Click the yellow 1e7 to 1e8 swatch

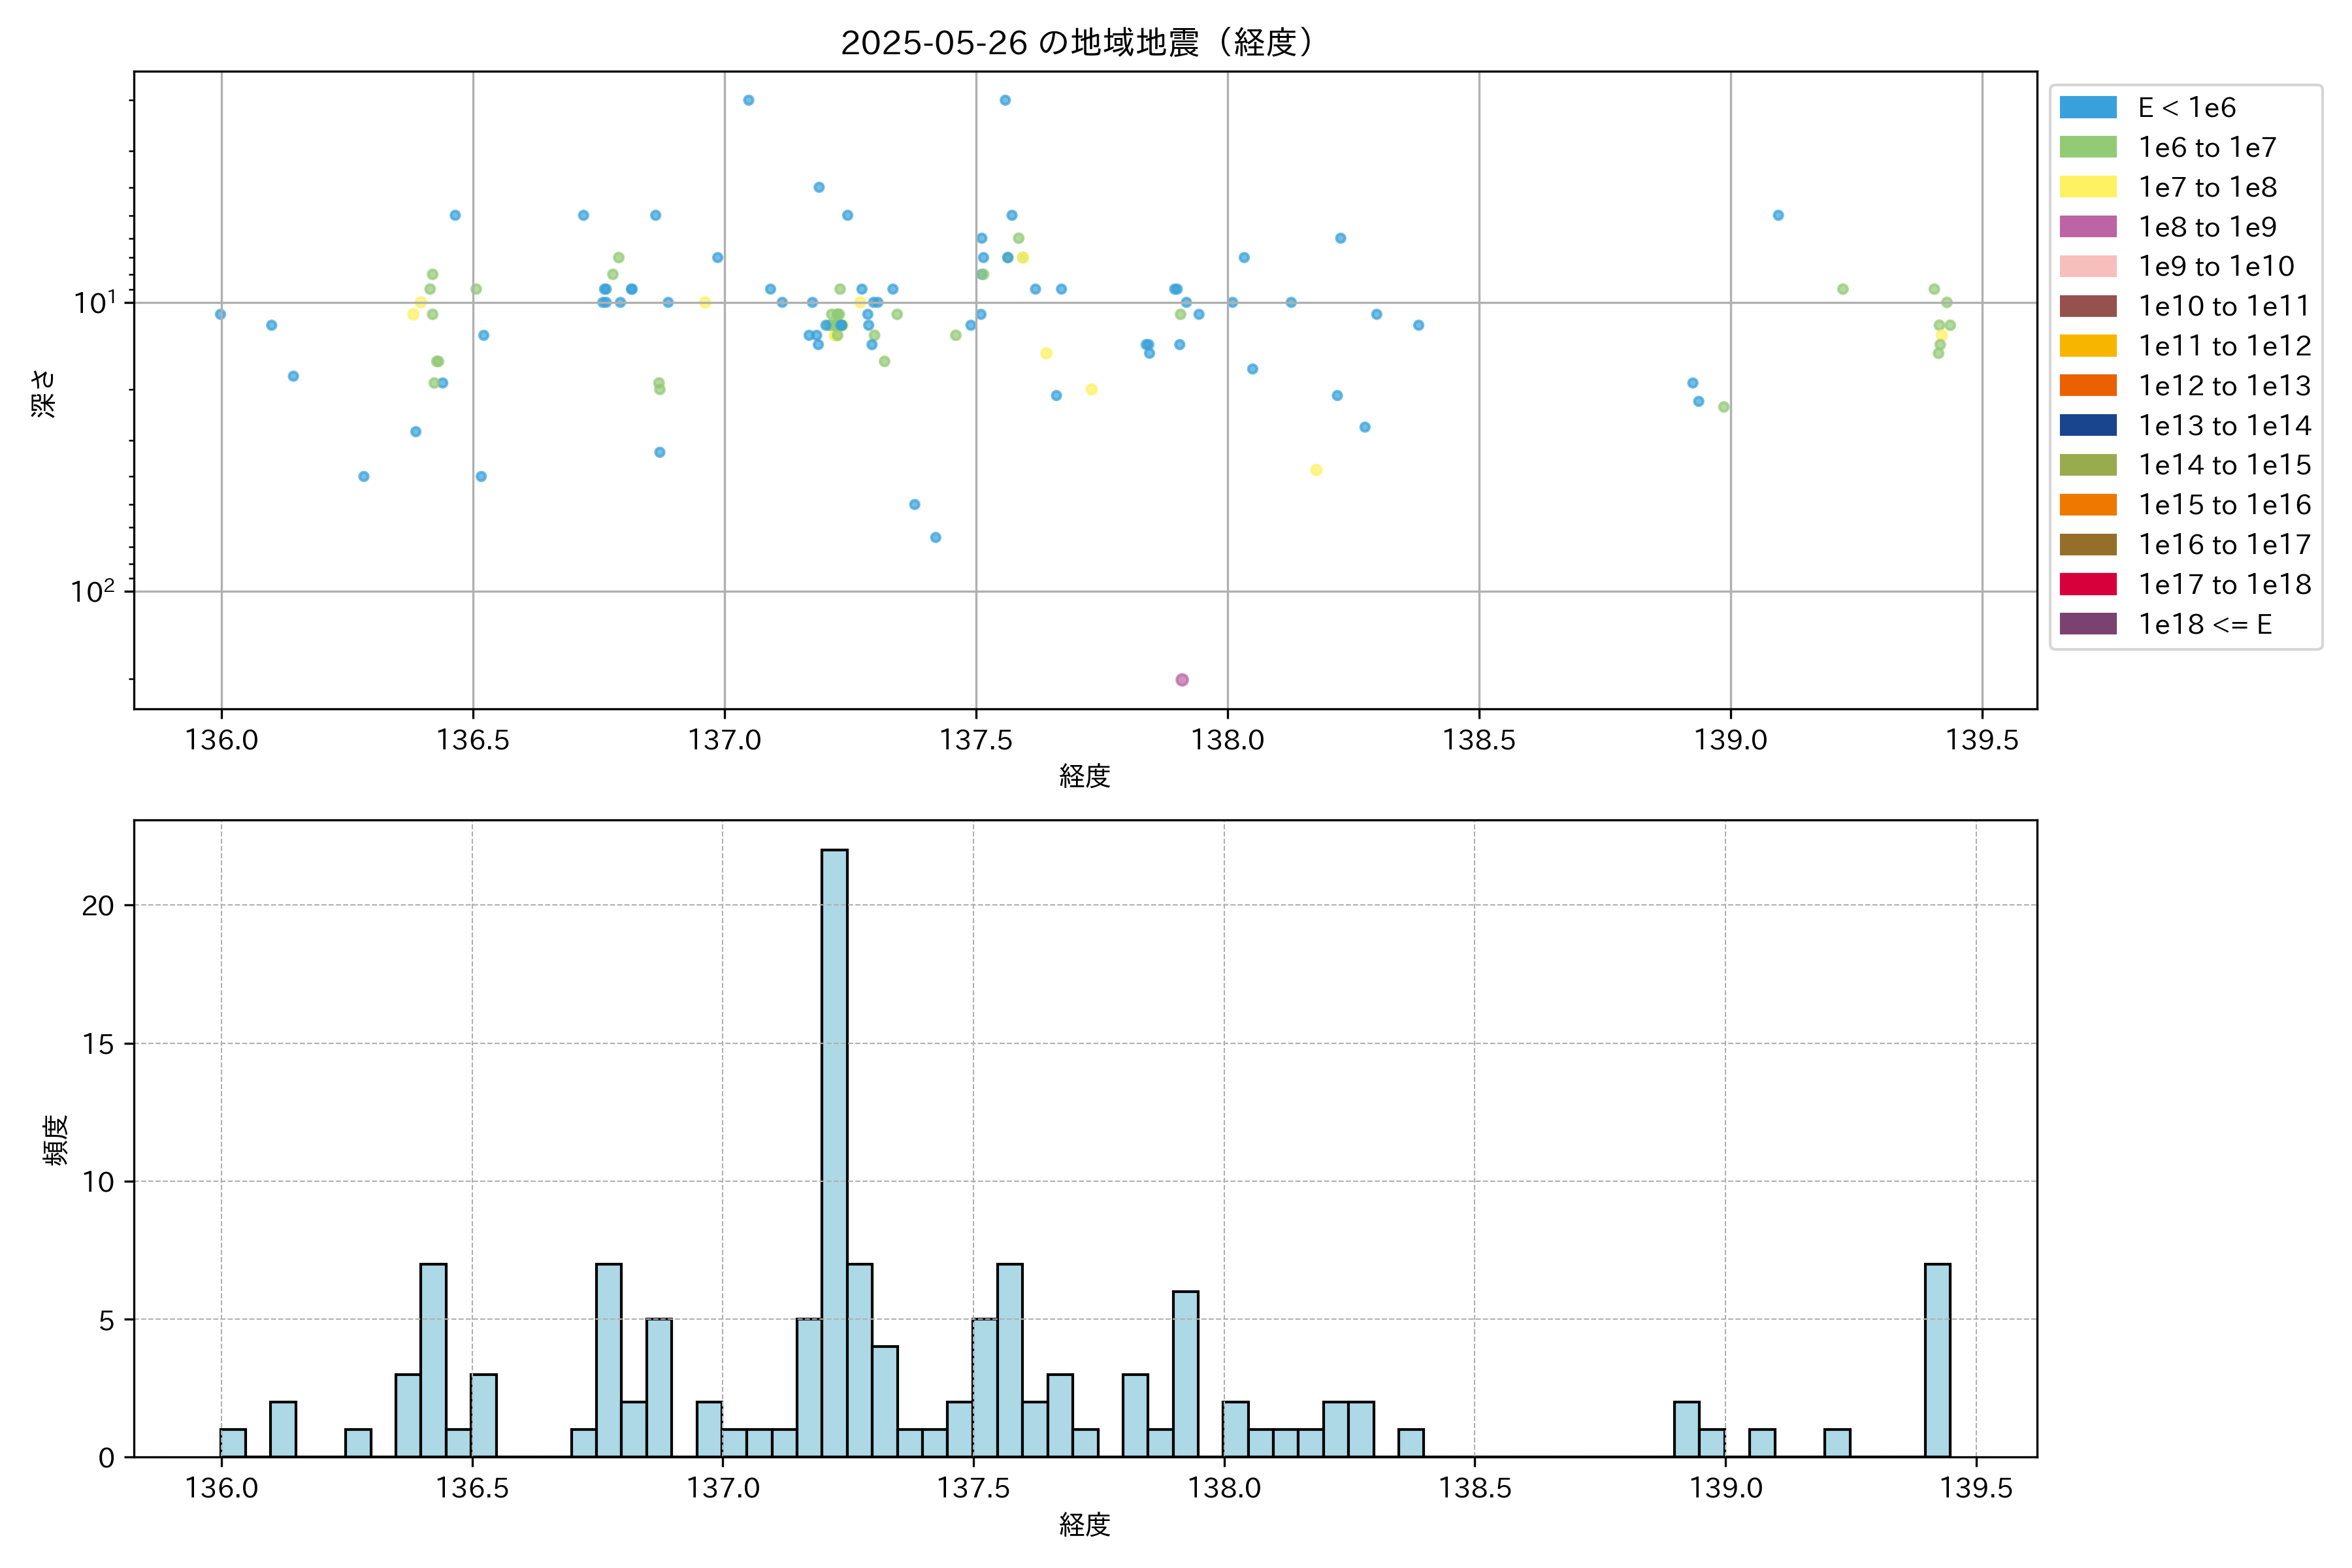2088,187
